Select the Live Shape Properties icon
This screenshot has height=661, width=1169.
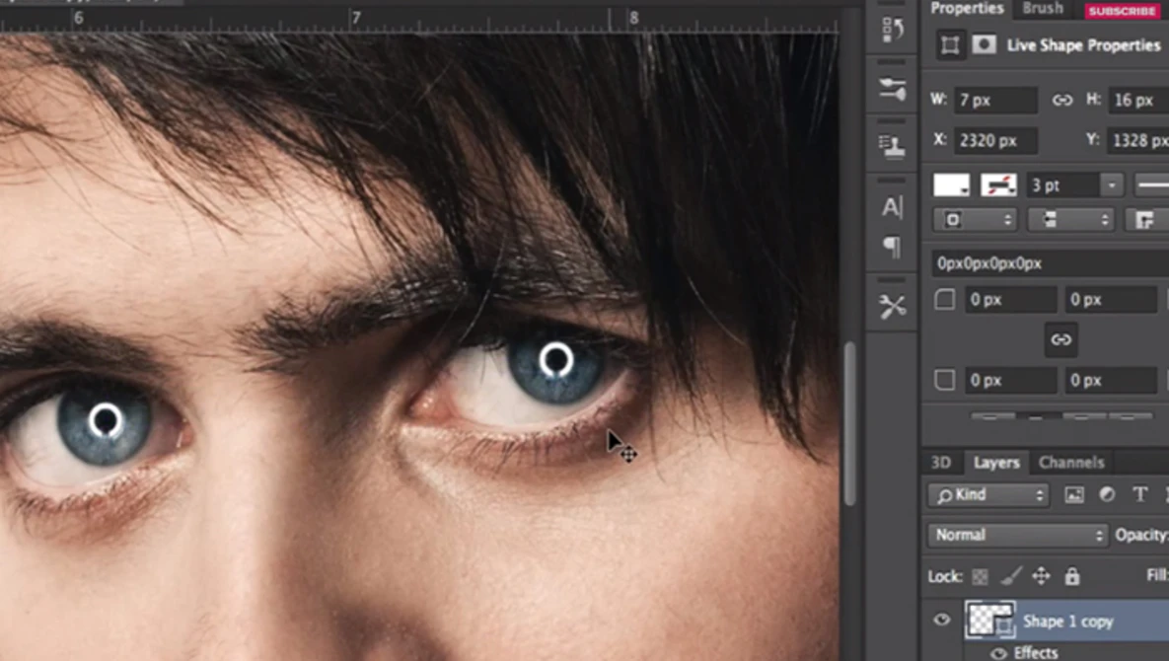pyautogui.click(x=951, y=45)
